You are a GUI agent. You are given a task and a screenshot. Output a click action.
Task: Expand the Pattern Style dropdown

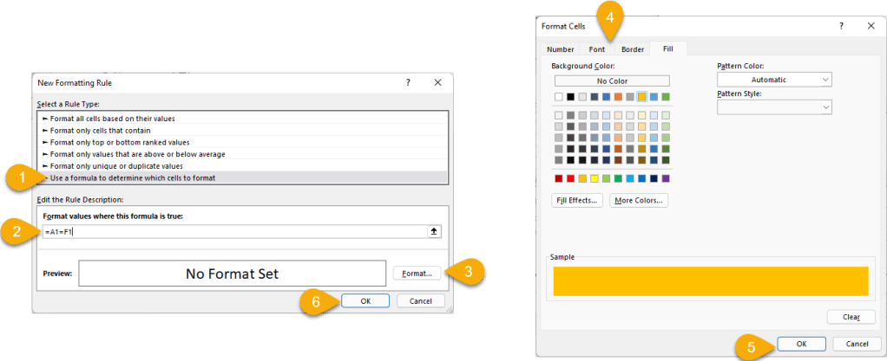pos(774,106)
